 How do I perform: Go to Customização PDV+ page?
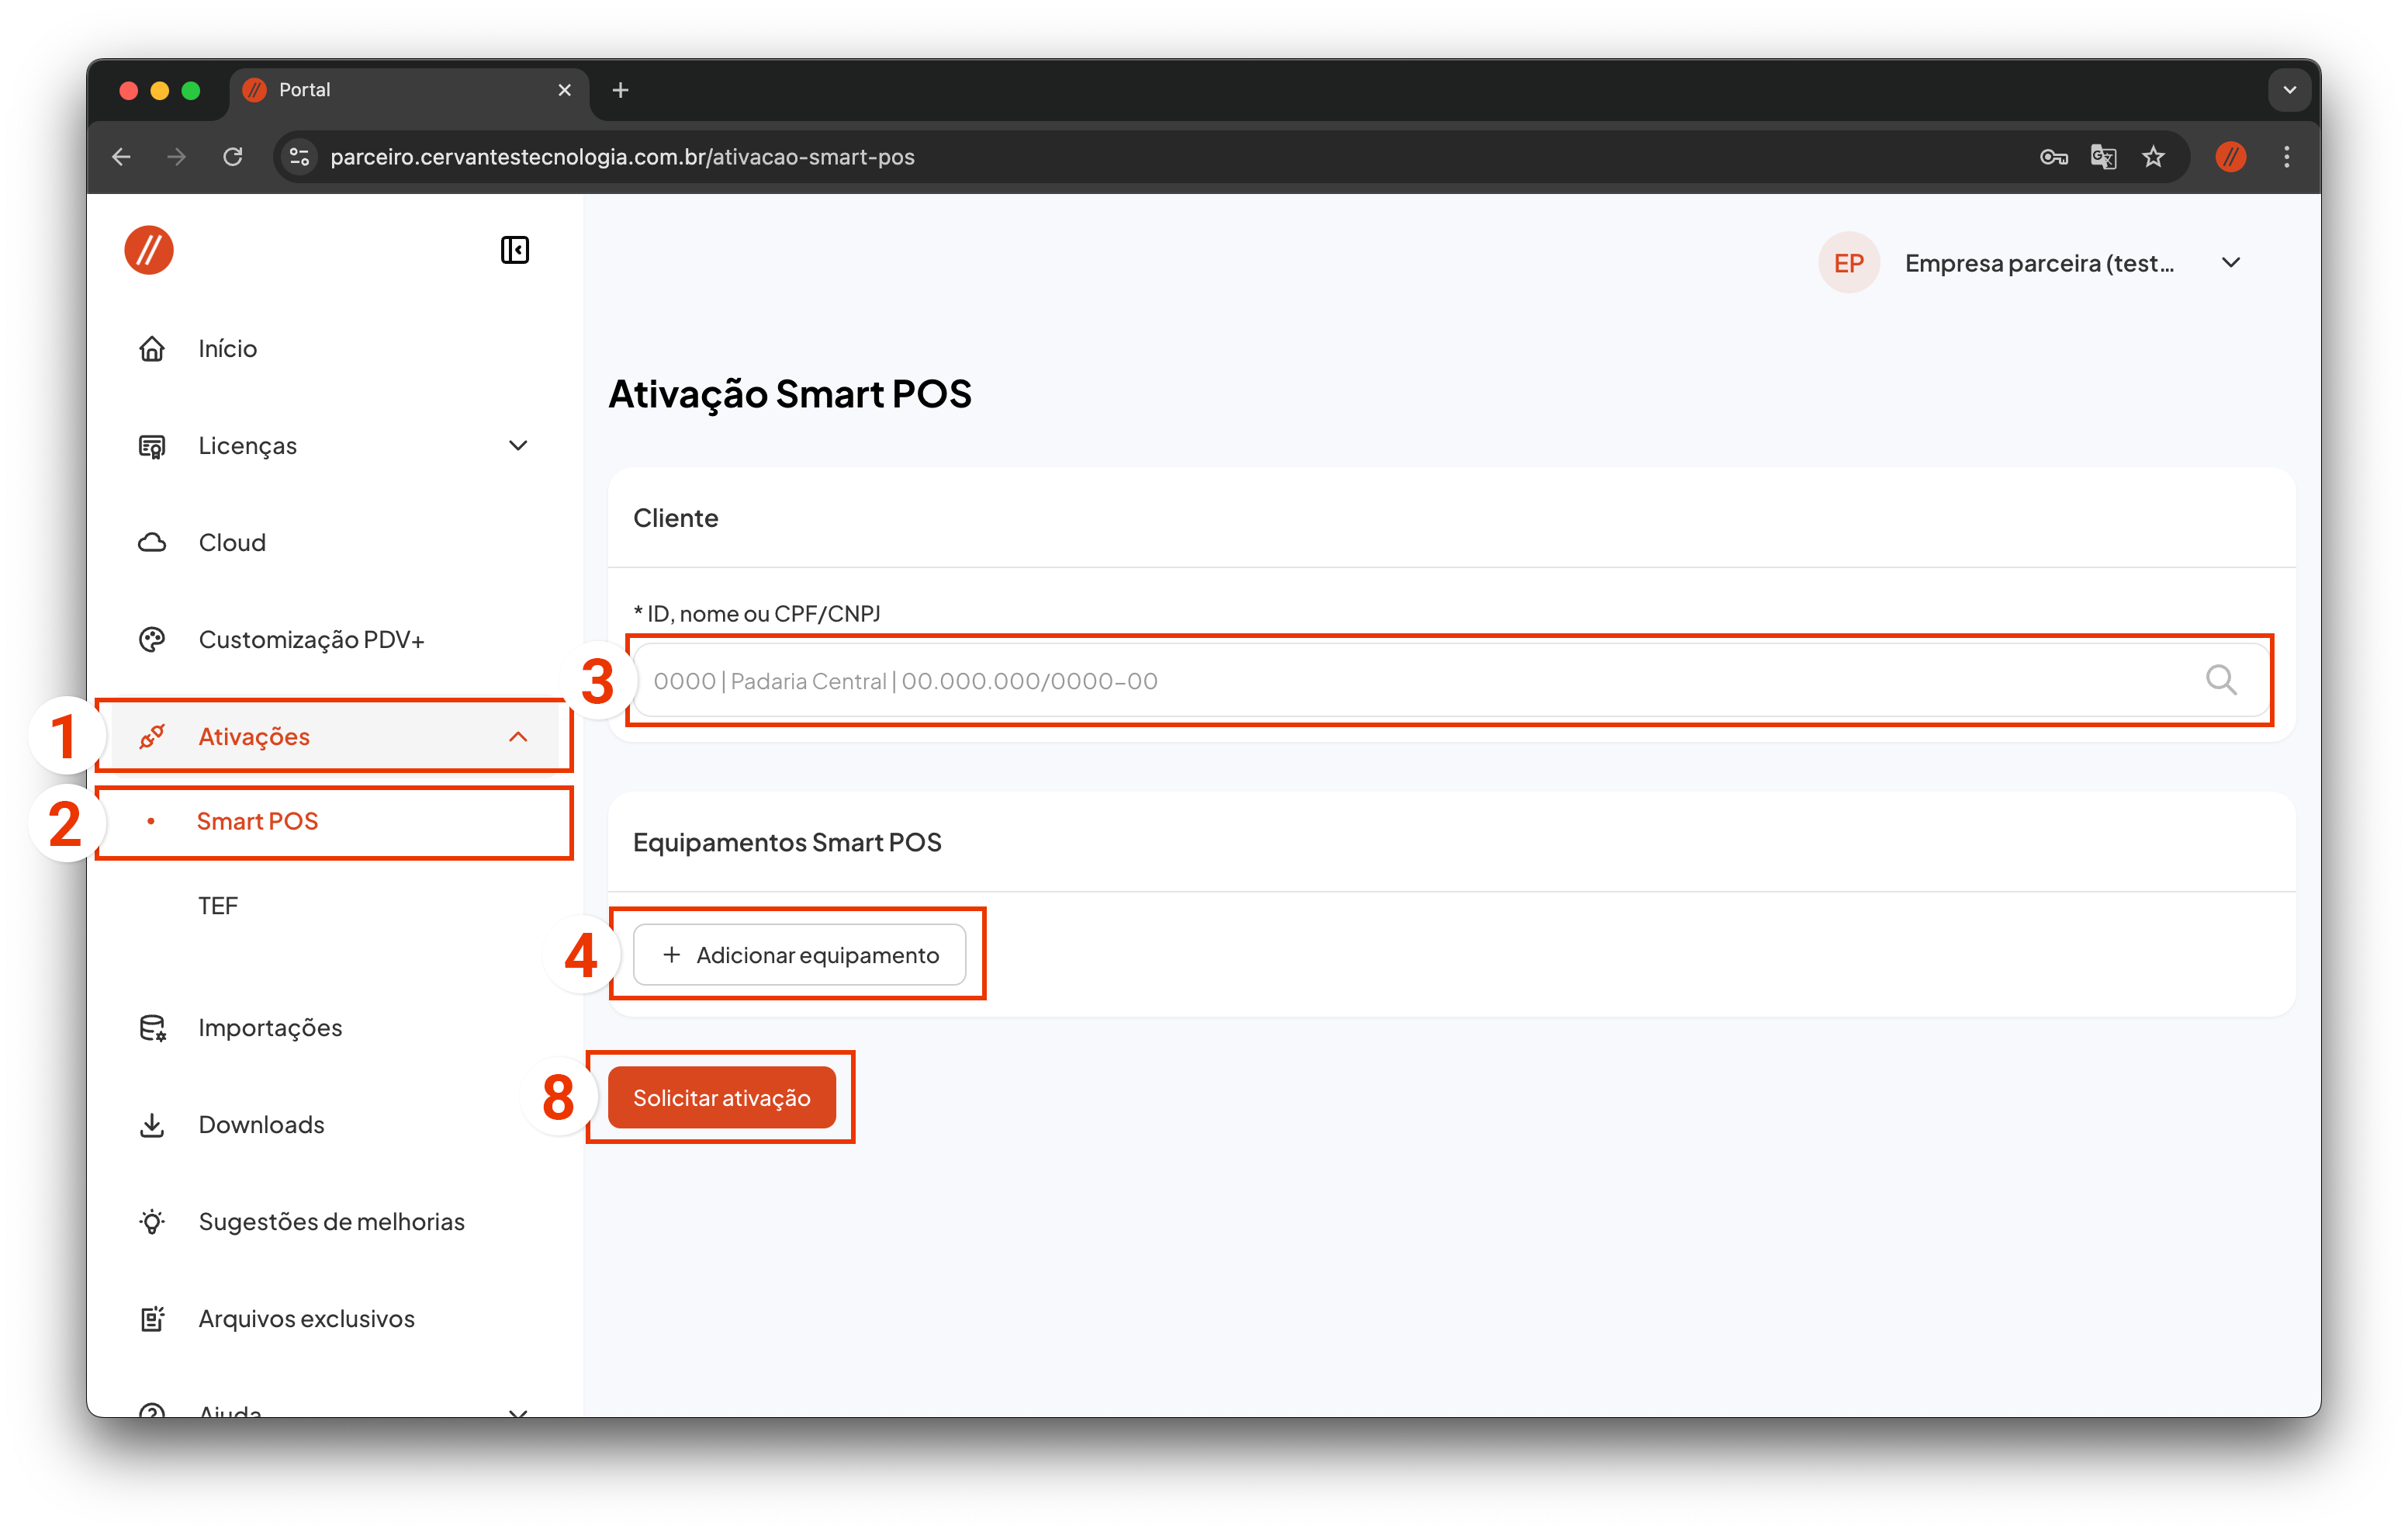point(311,639)
